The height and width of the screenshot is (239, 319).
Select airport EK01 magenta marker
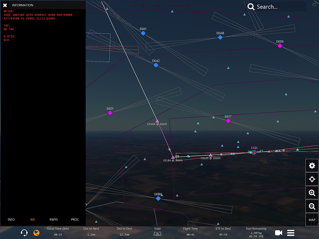[x=110, y=113]
